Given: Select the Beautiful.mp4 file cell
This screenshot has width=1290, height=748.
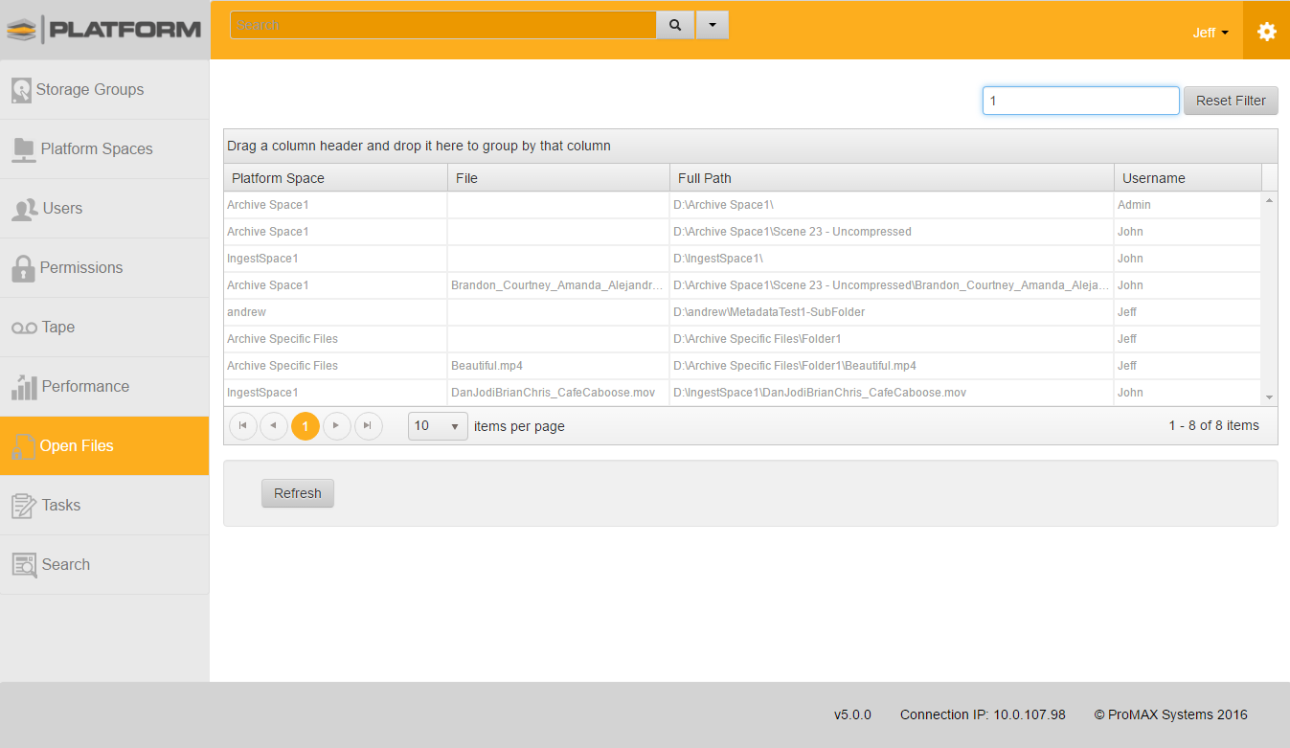Looking at the screenshot, I should click(x=559, y=366).
